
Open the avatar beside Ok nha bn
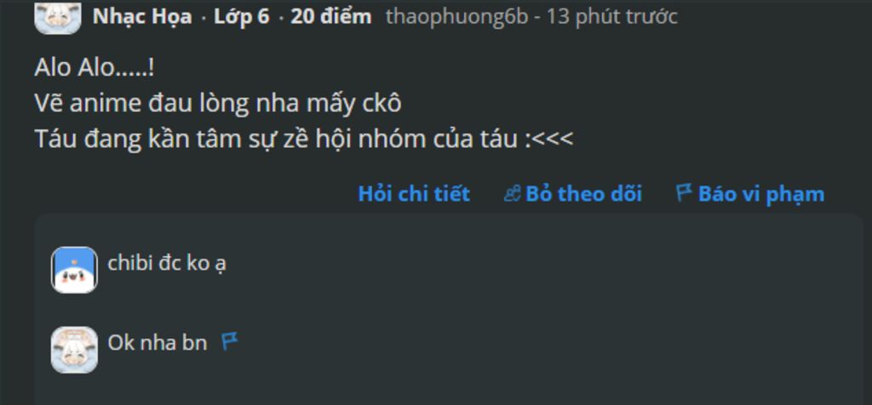pos(75,350)
